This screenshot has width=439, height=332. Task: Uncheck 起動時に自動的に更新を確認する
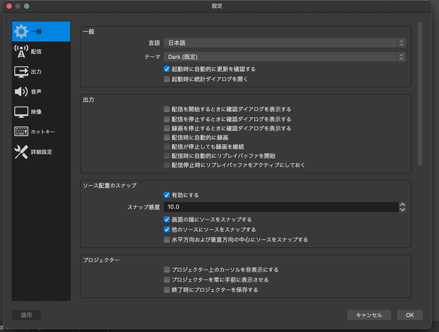[x=167, y=68]
